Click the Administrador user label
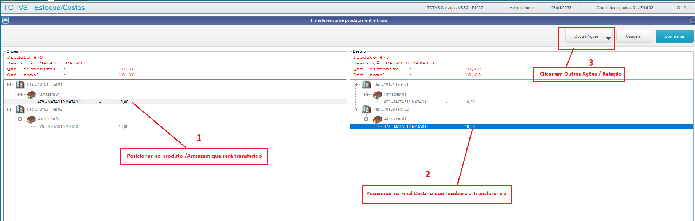The height and width of the screenshot is (221, 695). tap(522, 8)
